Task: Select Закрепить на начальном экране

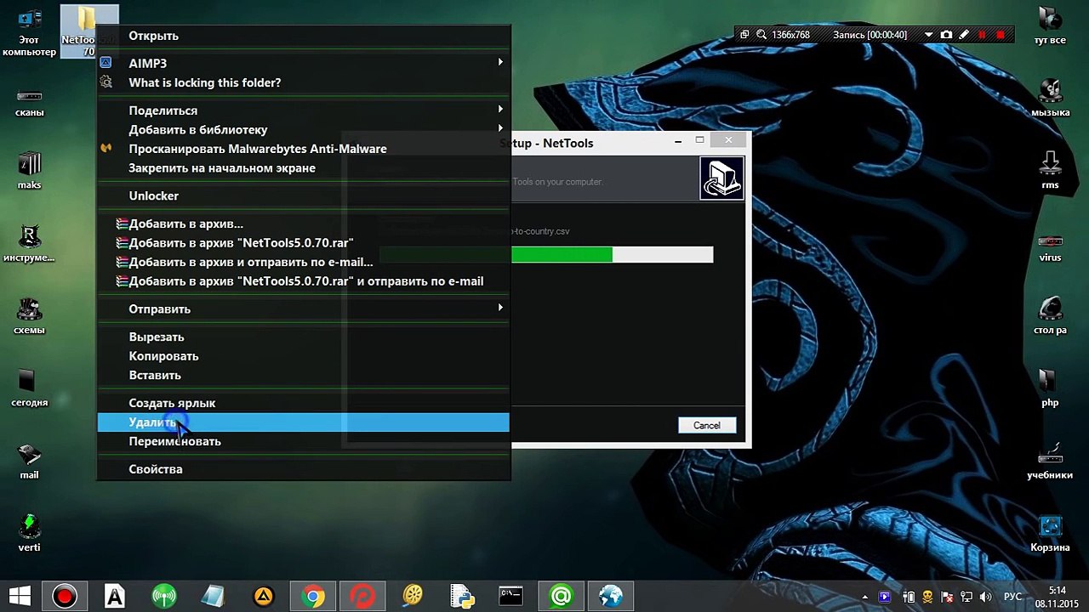Action: [x=303, y=167]
